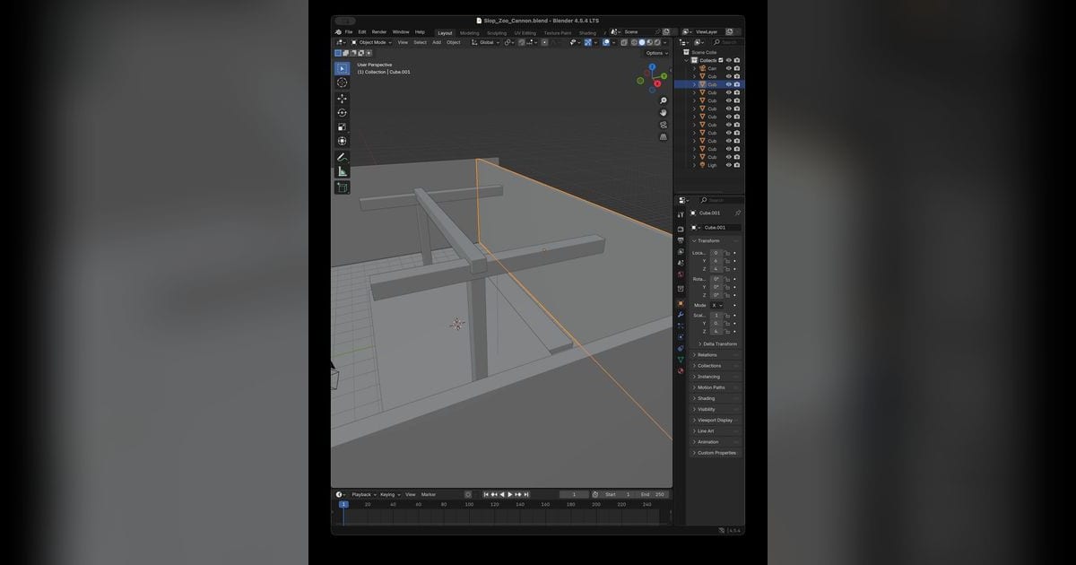This screenshot has height=565, width=1076.
Task: Select the Measure tool
Action: coord(342,171)
